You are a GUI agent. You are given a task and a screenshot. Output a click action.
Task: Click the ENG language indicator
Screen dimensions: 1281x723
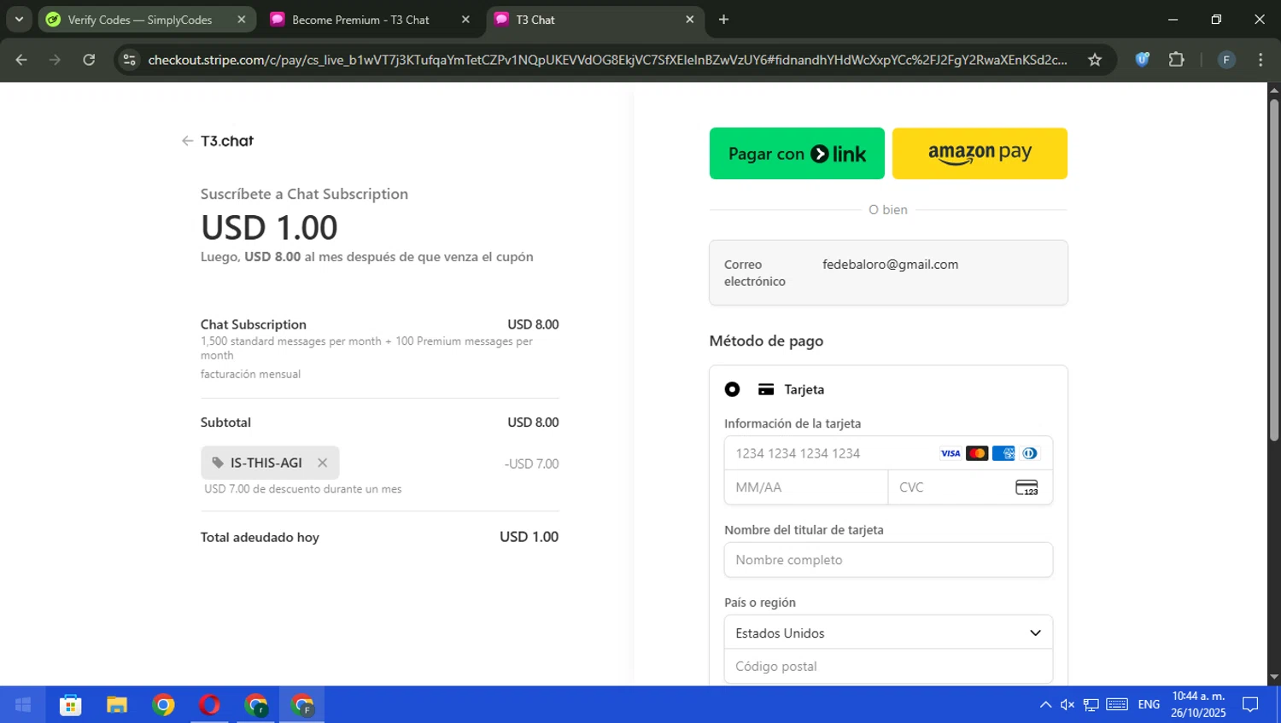click(x=1149, y=705)
